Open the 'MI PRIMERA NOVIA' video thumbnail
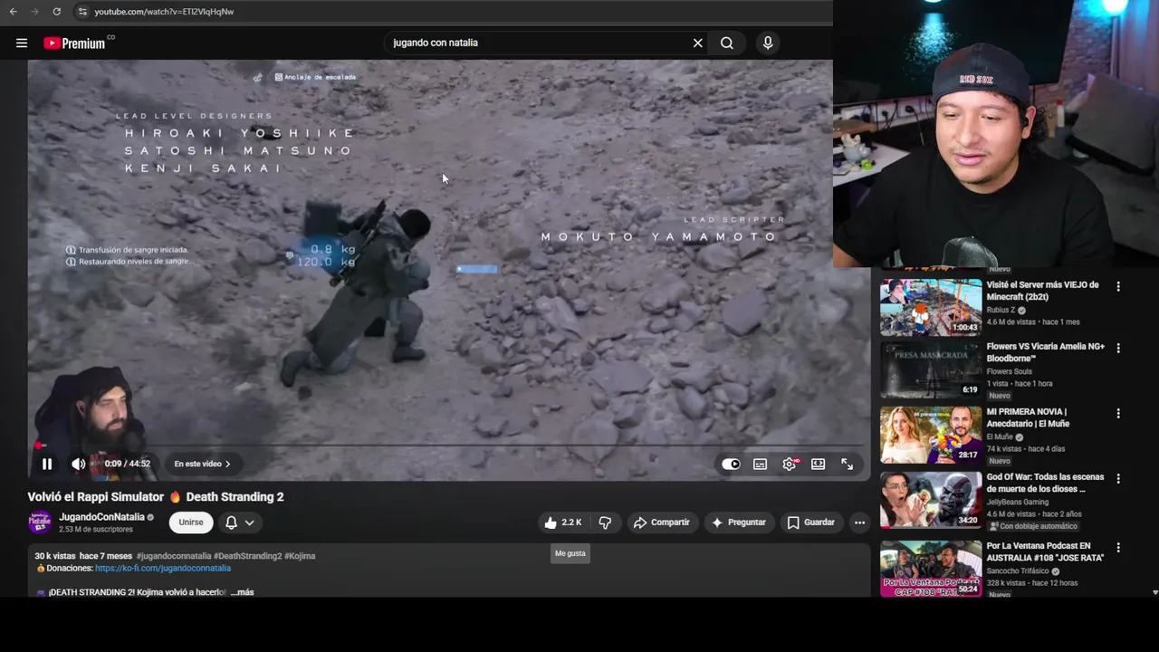Image resolution: width=1159 pixels, height=652 pixels. 931,435
